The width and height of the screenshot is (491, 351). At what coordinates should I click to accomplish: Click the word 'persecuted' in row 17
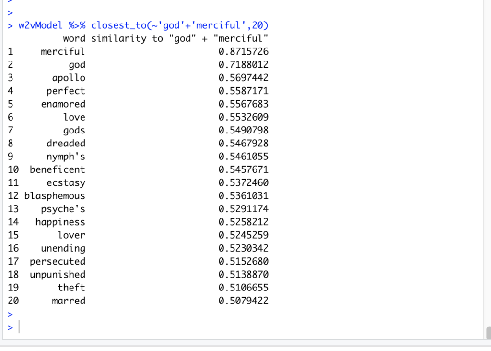(57, 262)
